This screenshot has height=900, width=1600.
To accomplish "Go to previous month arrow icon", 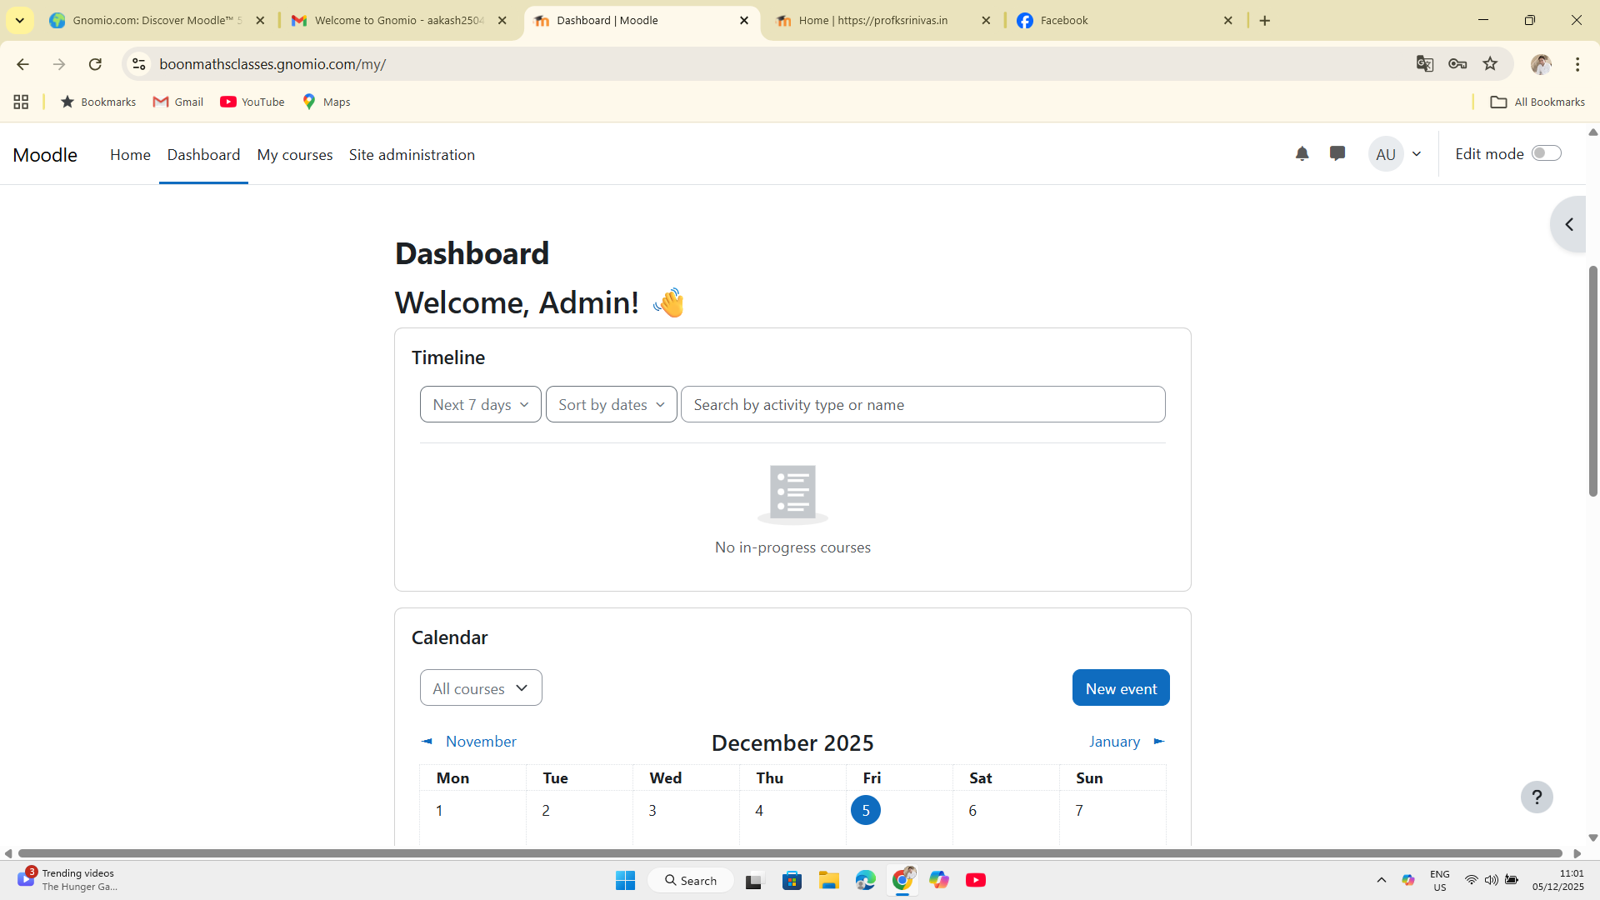I will pos(427,742).
